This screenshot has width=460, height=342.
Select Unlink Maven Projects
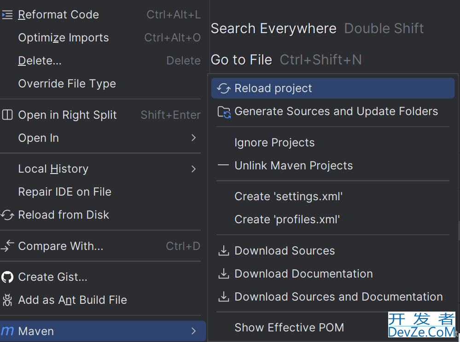[x=333, y=166]
